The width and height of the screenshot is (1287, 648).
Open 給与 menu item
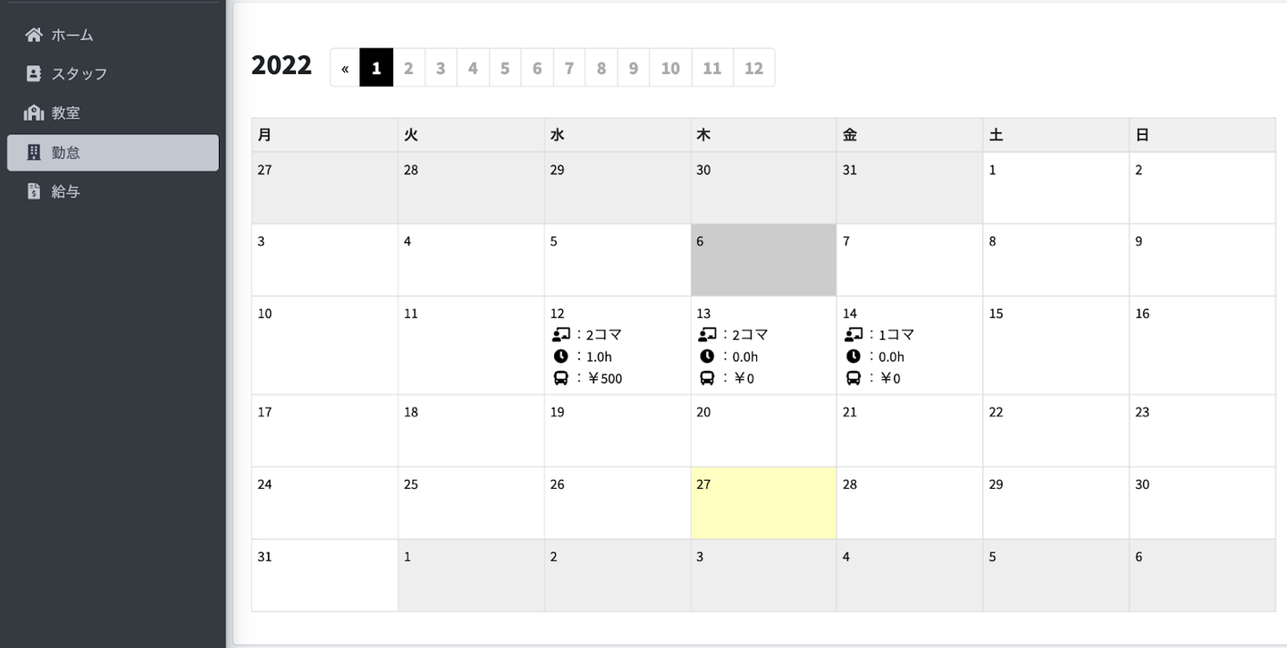[x=65, y=191]
